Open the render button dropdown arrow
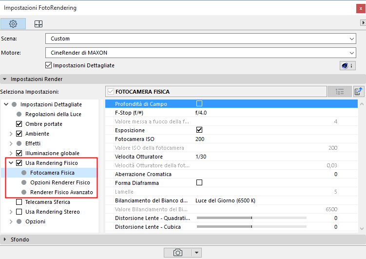This screenshot has width=366, height=259. click(x=196, y=253)
